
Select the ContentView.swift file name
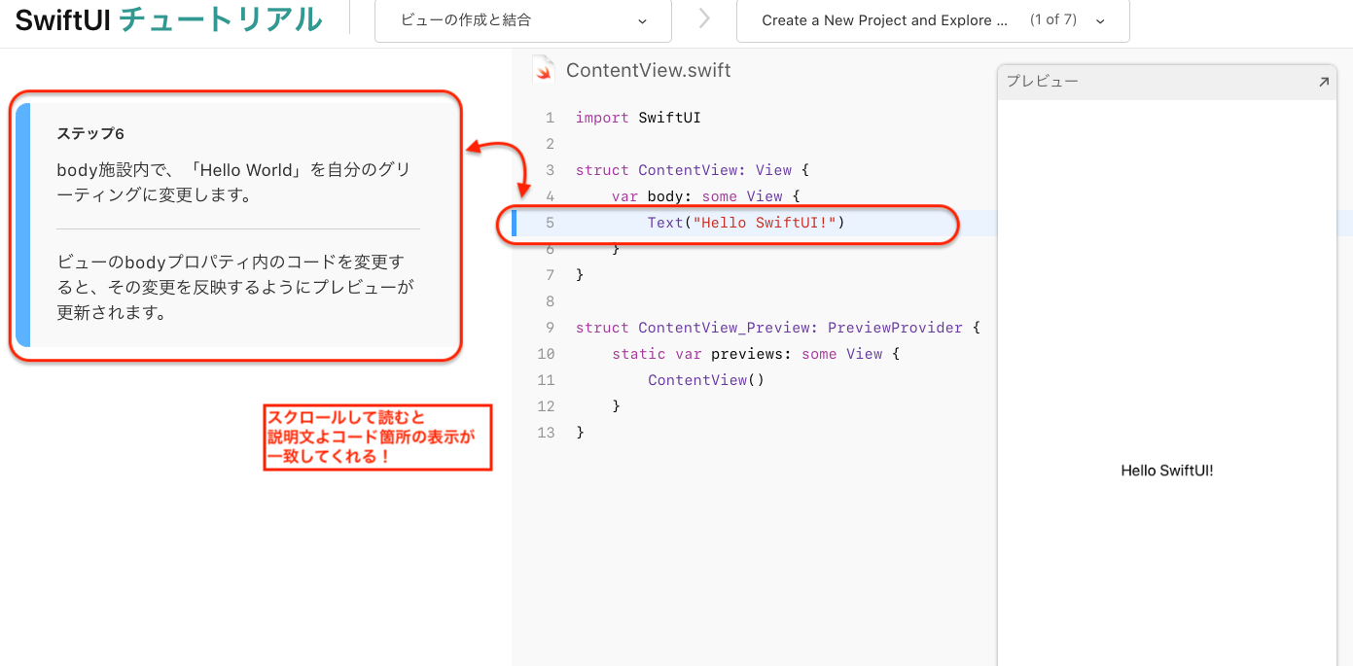[648, 70]
